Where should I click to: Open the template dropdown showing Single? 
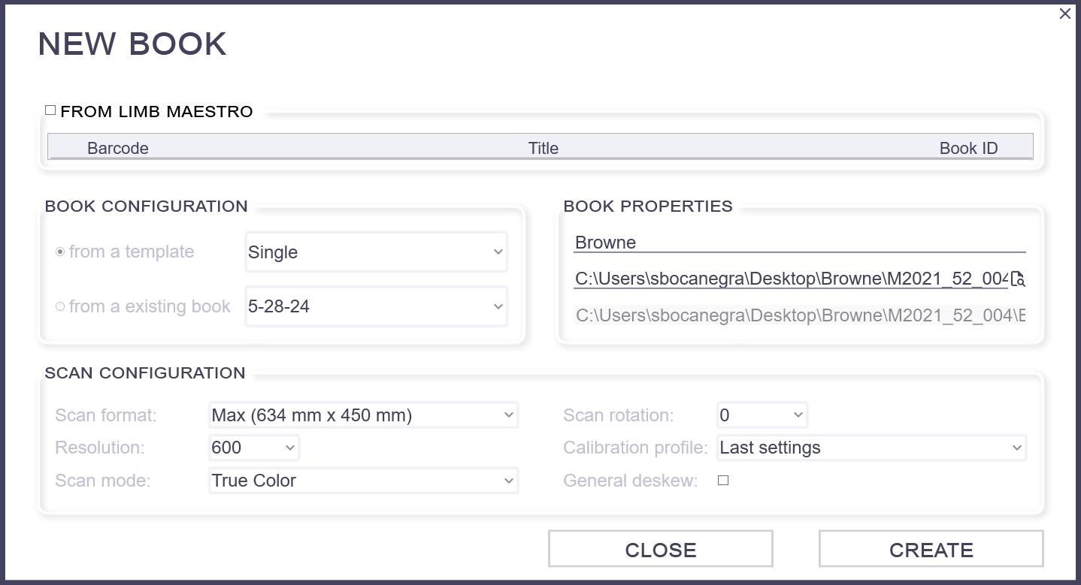tap(374, 252)
